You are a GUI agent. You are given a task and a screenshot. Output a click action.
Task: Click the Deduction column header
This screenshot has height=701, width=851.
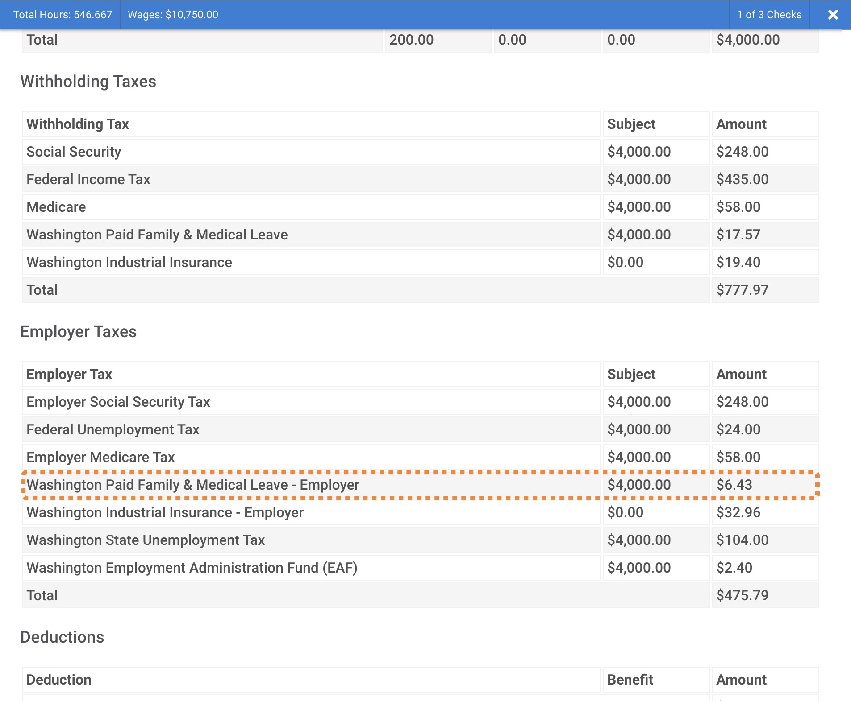point(59,680)
